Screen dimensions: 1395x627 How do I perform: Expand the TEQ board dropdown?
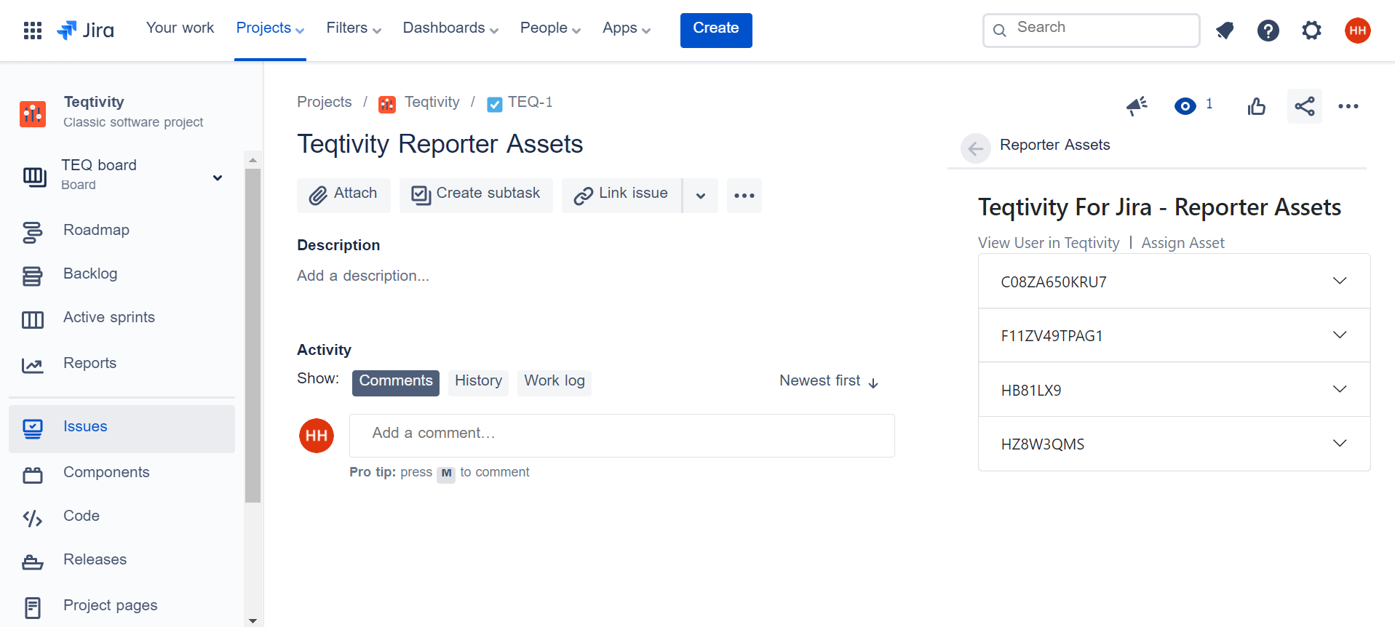218,178
